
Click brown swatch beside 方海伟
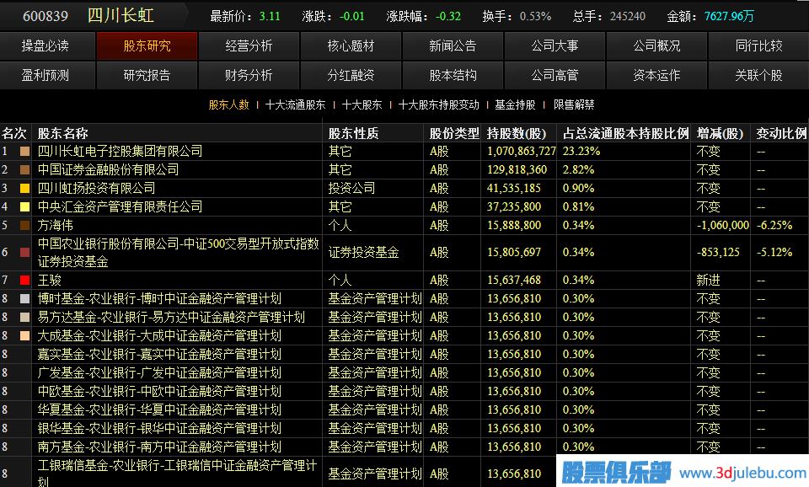coord(24,226)
